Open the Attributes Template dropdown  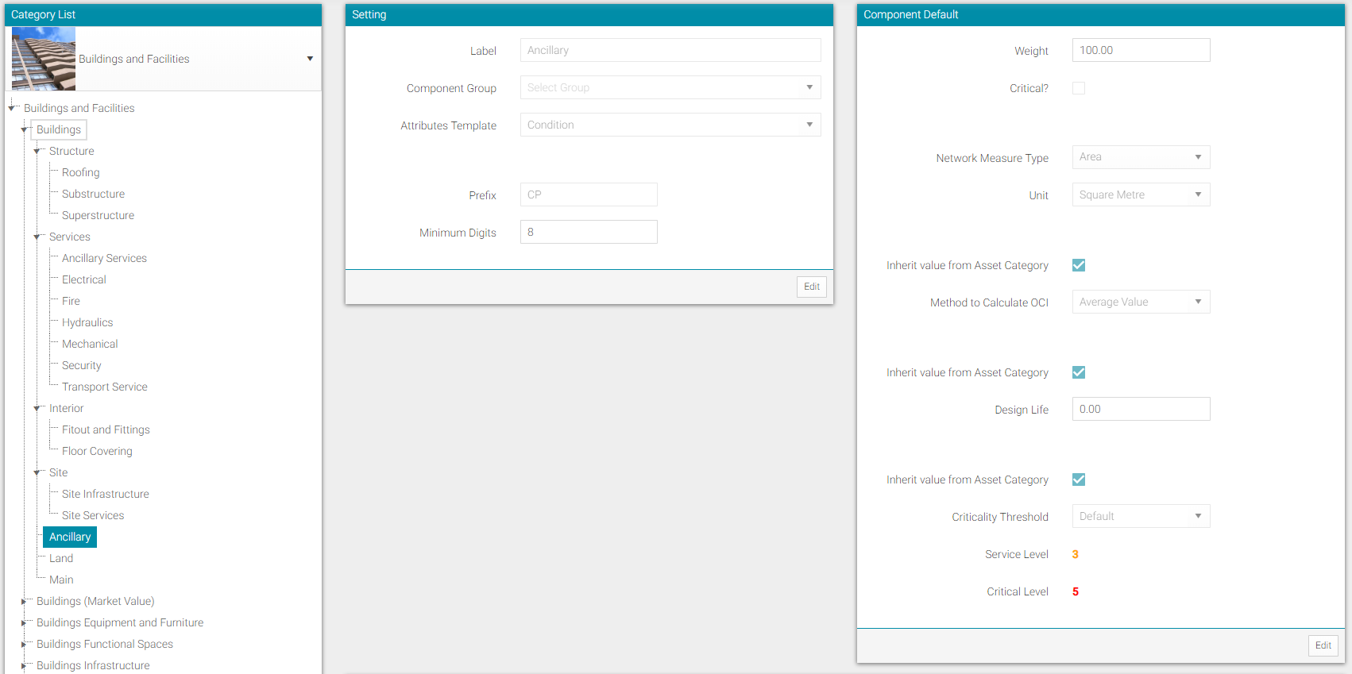pyautogui.click(x=670, y=125)
